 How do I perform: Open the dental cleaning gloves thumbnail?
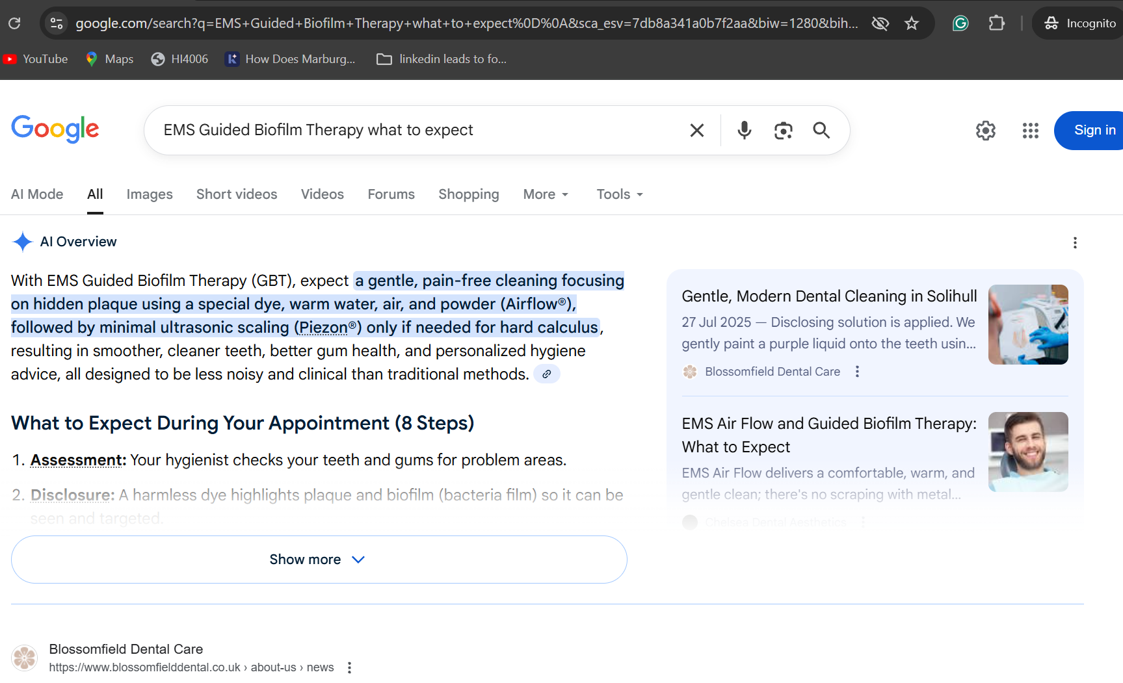click(x=1028, y=324)
